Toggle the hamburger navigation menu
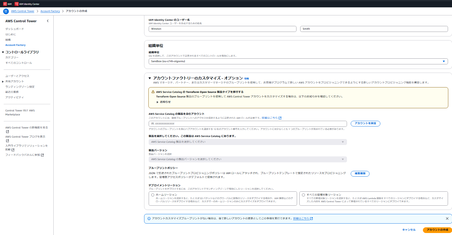This screenshot has height=235, width=452. click(x=6, y=11)
